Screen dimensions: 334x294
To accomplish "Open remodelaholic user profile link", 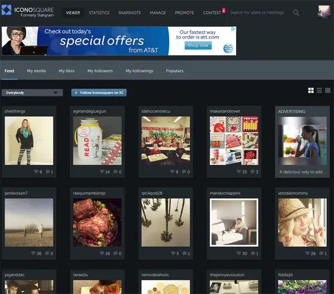I will pyautogui.click(x=155, y=275).
